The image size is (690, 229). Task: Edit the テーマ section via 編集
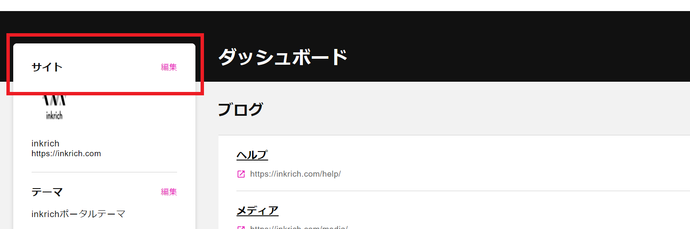click(169, 192)
